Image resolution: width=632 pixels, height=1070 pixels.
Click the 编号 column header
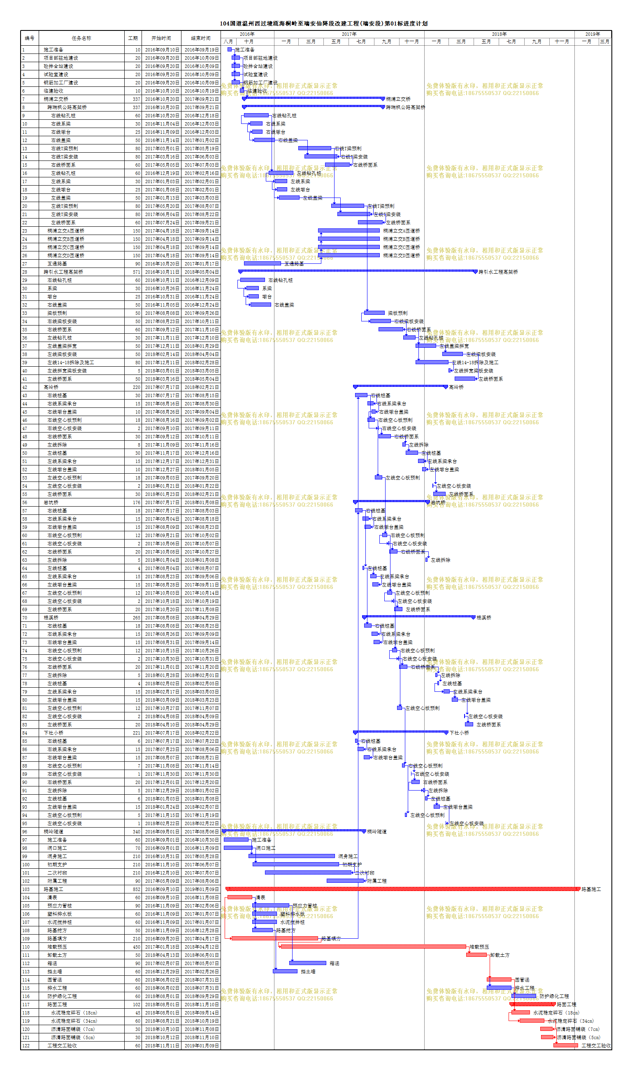coord(29,38)
